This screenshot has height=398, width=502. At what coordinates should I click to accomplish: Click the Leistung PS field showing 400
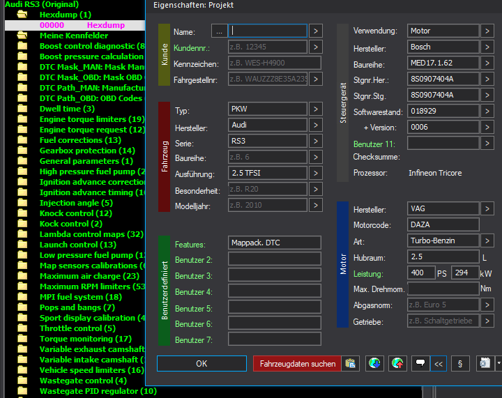(x=421, y=273)
